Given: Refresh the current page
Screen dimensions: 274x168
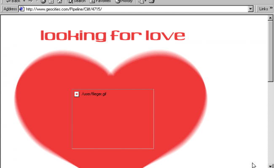Looking at the screenshot, I should [x=51, y=1].
